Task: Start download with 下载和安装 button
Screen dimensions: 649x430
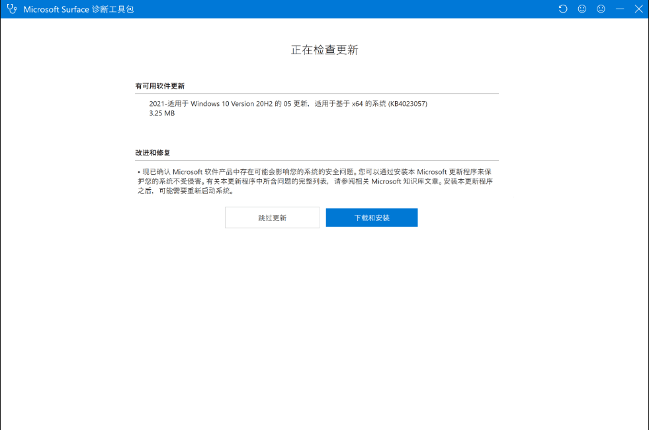Action: click(372, 218)
